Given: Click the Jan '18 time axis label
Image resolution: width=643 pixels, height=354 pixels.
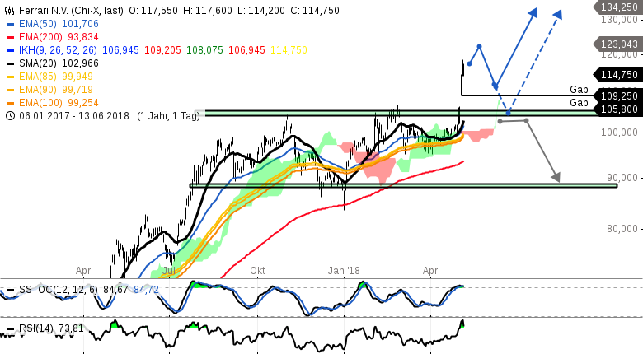Looking at the screenshot, I should (x=344, y=271).
